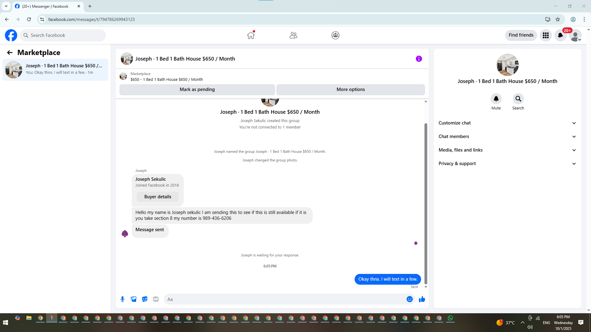Go back from Marketplace using the arrow

(10, 53)
